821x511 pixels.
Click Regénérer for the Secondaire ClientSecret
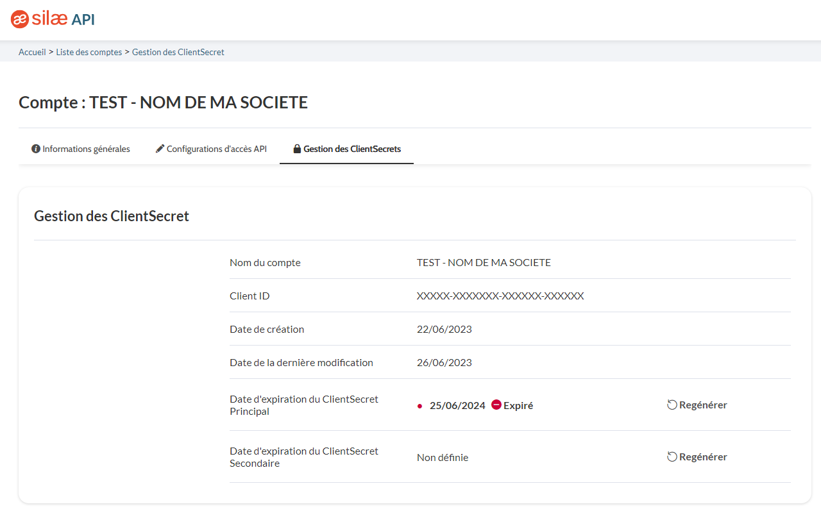[703, 457]
